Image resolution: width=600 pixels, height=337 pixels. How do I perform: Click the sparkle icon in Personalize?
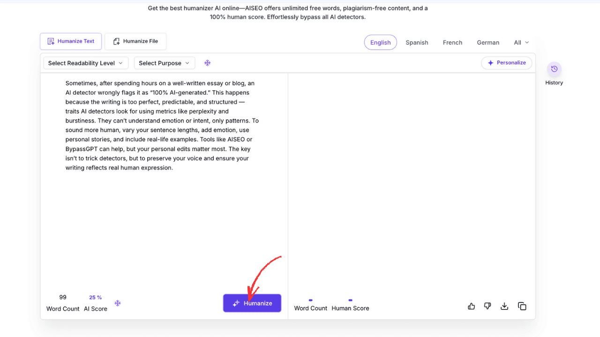(x=491, y=63)
